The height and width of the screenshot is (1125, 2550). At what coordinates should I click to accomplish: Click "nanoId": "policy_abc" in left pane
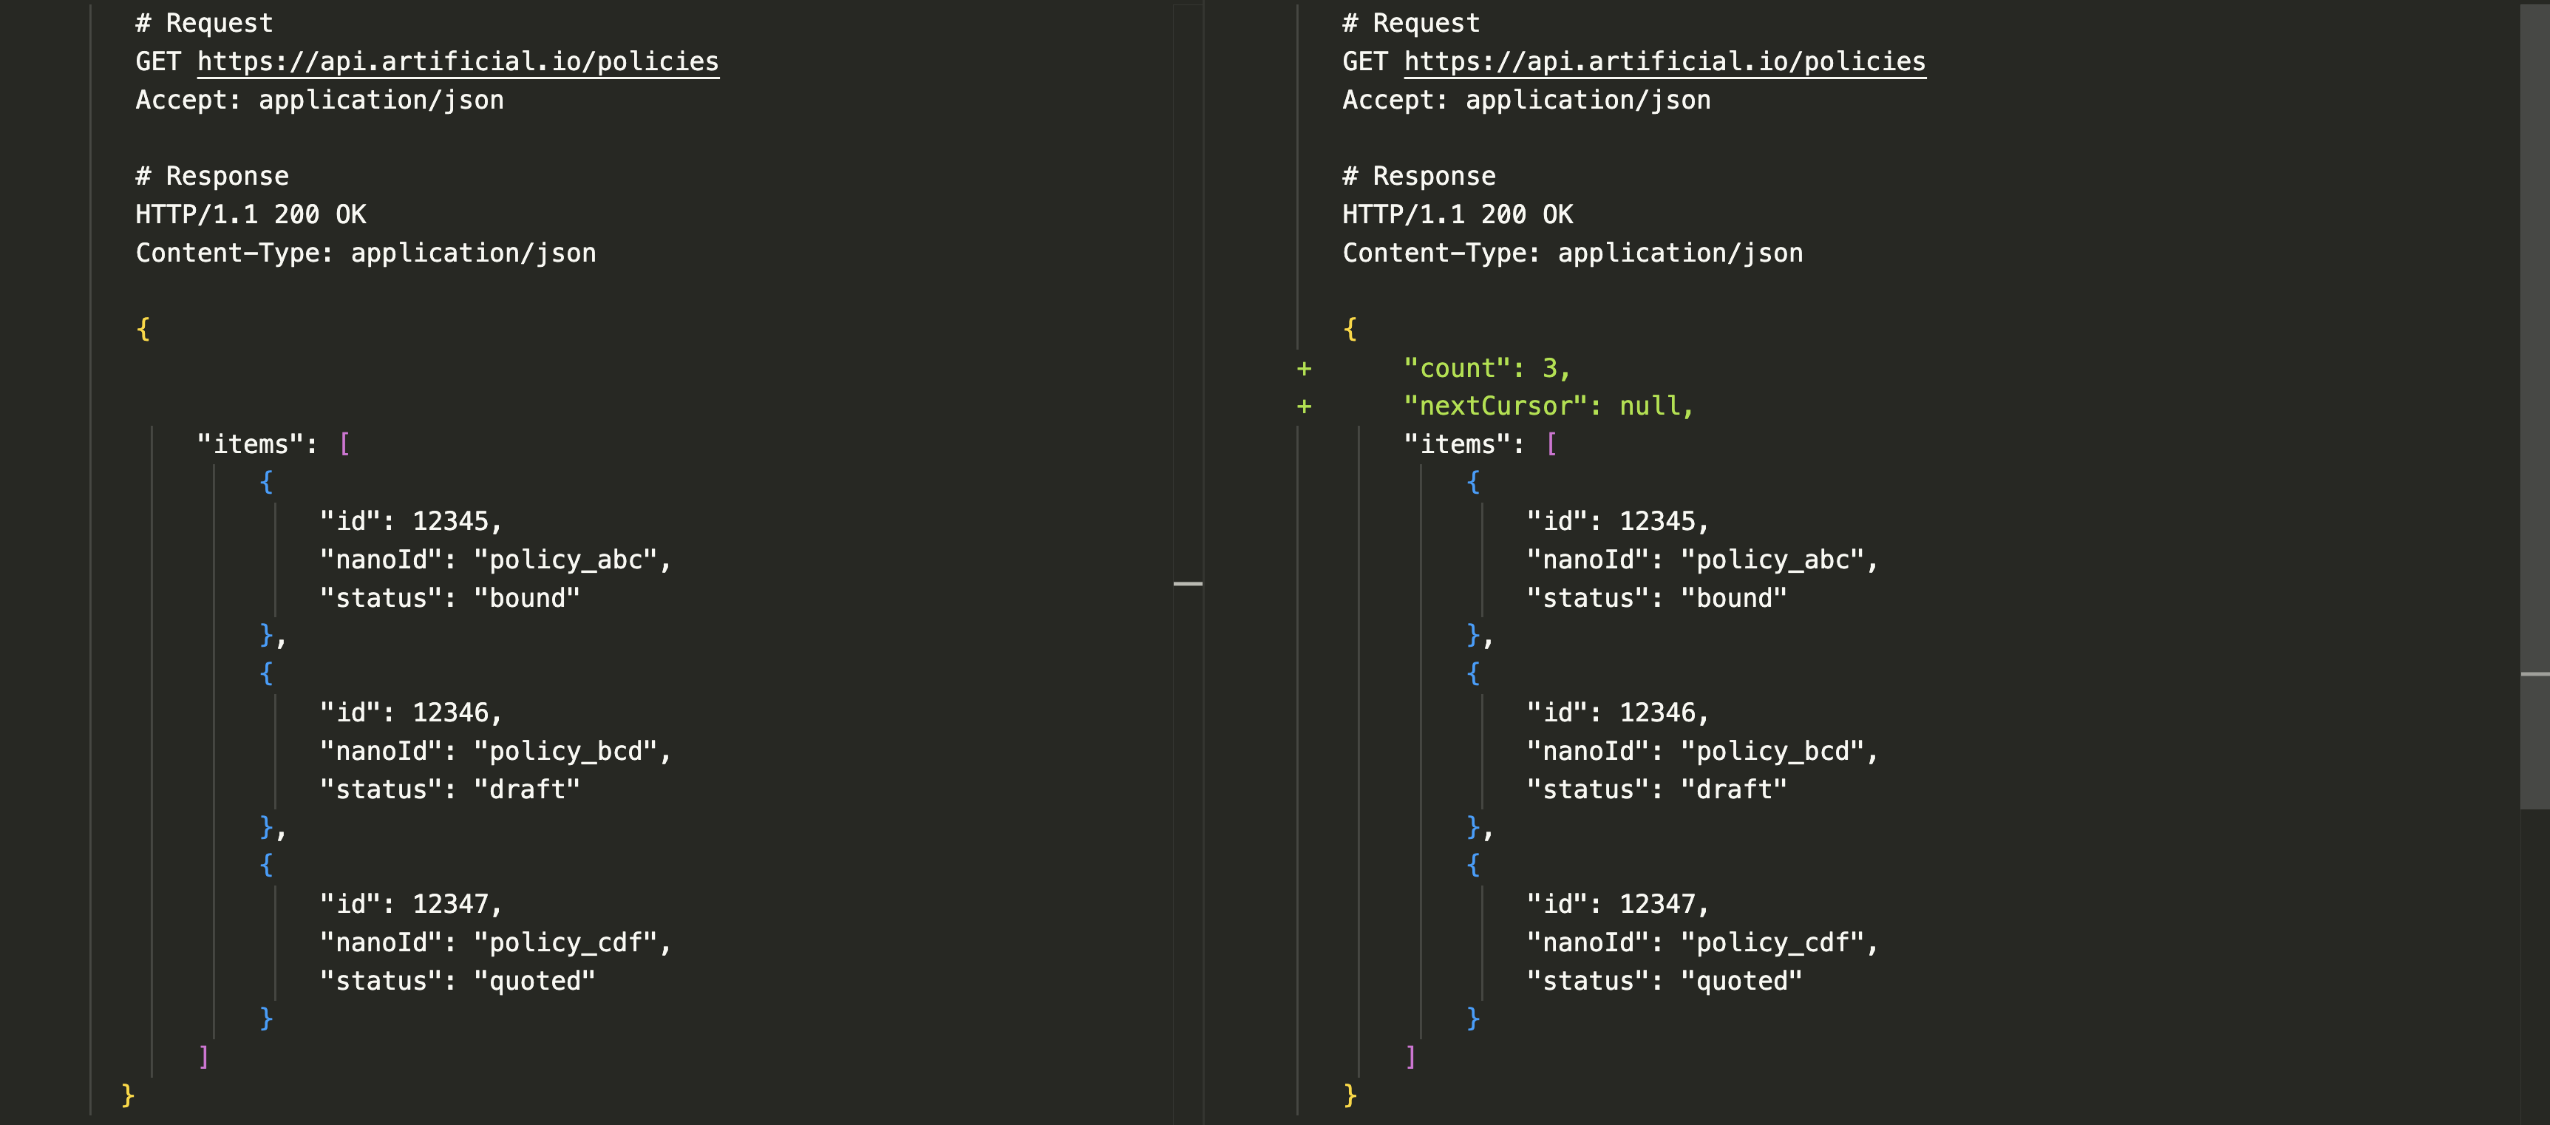(495, 560)
